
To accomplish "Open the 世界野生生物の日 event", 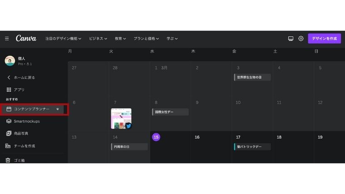I will tap(252, 78).
